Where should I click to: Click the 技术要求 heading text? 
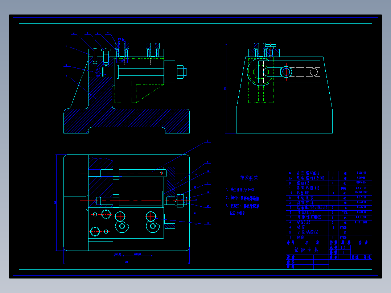(249, 178)
